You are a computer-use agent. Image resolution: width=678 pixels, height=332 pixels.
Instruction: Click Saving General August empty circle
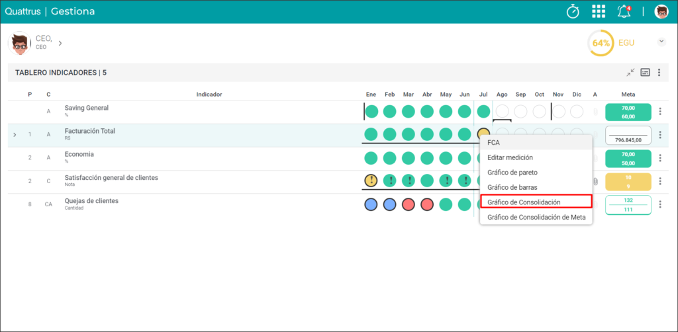click(502, 111)
